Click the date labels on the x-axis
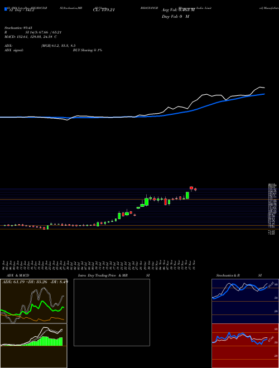The height and width of the screenshot is (368, 279). pyautogui.click(x=99, y=264)
